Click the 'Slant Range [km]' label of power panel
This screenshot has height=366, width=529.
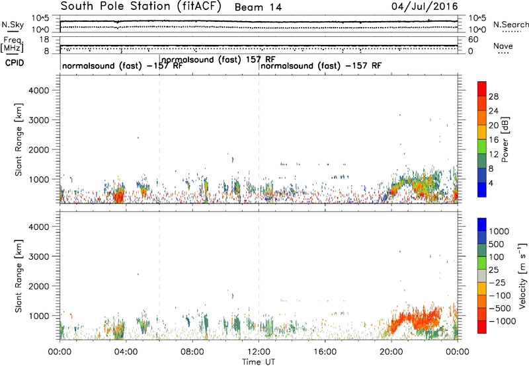19,139
